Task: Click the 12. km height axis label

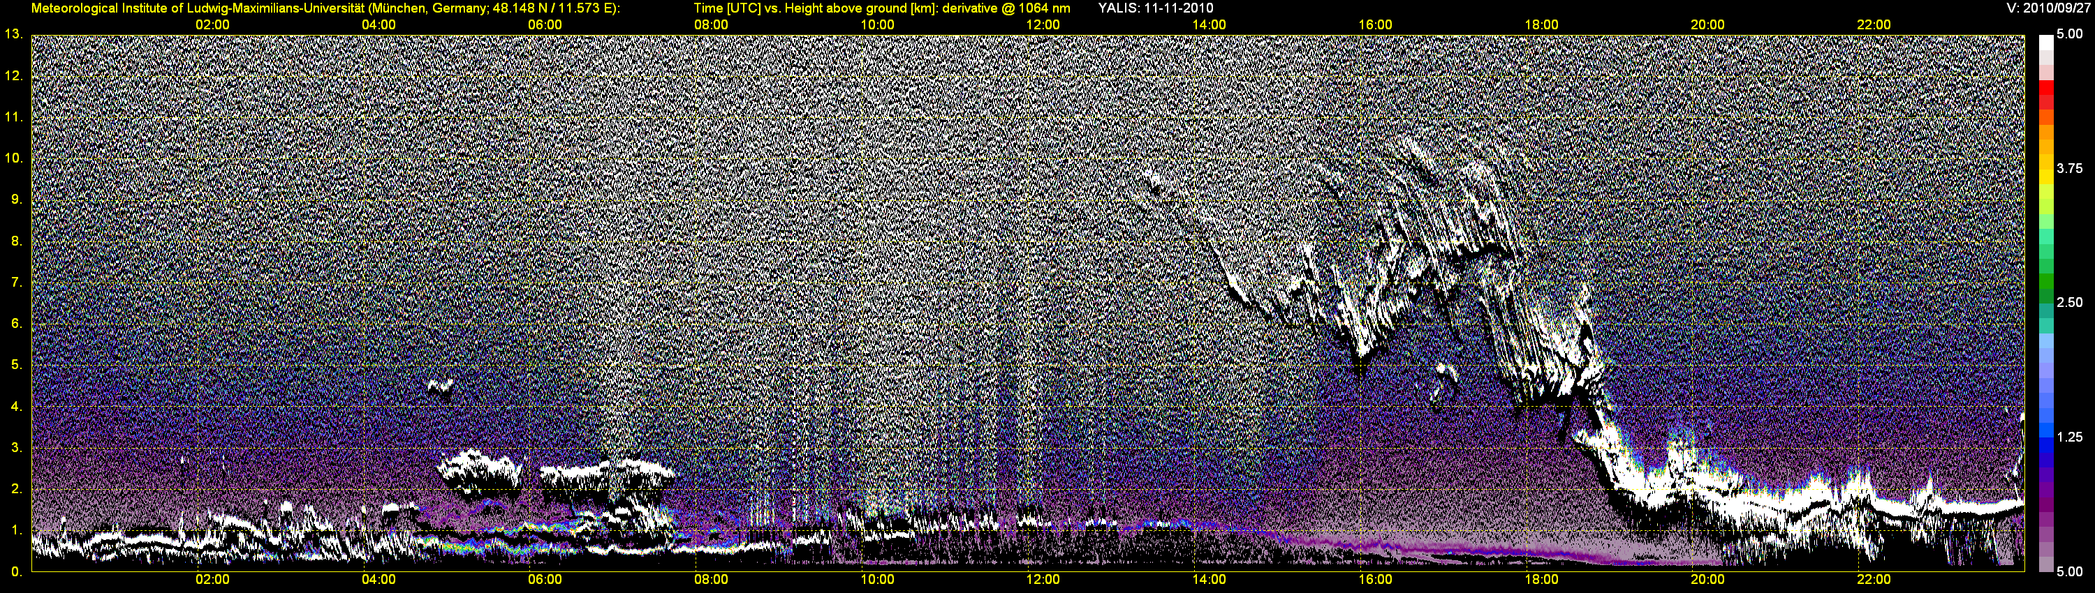Action: 13,75
